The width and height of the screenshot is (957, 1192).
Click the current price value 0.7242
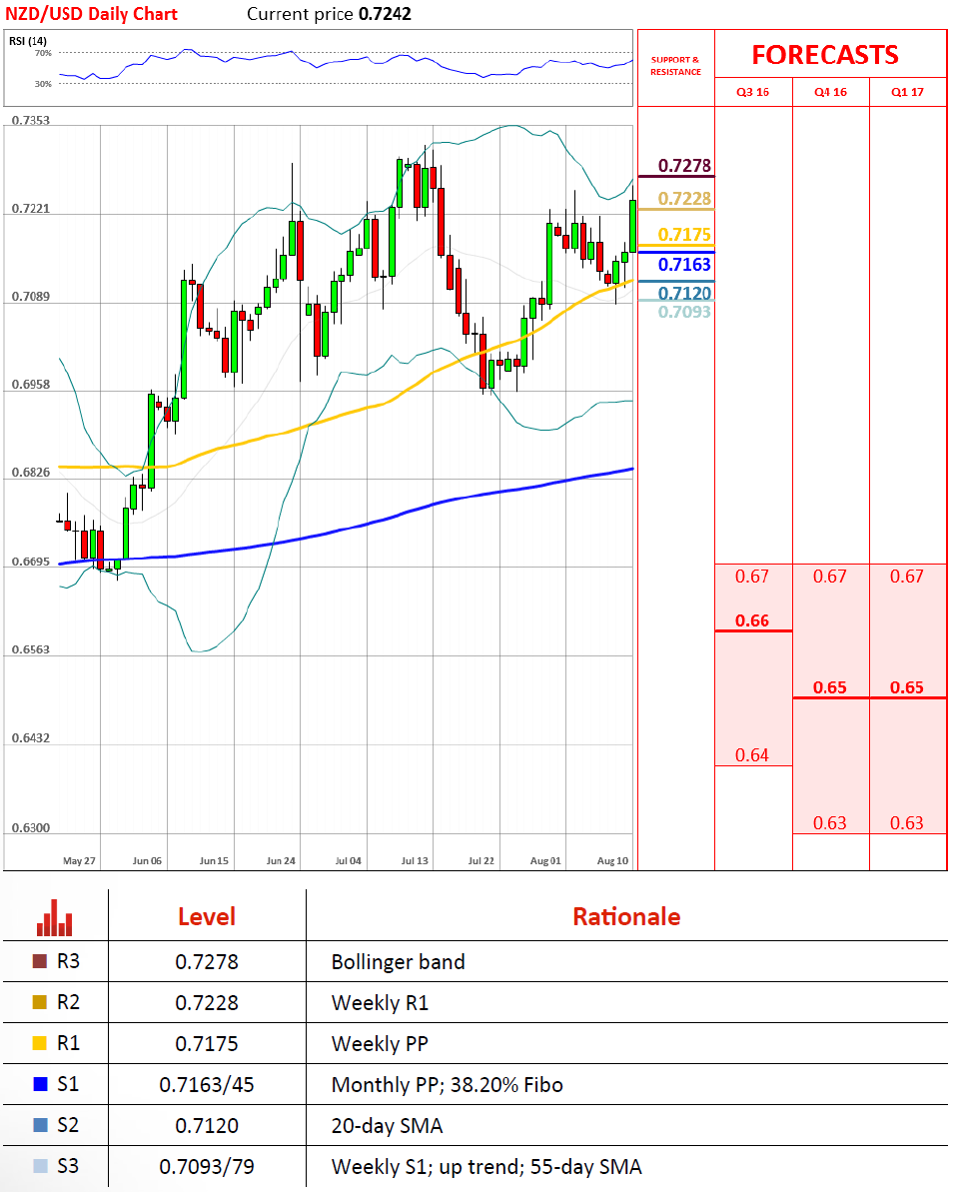point(385,14)
